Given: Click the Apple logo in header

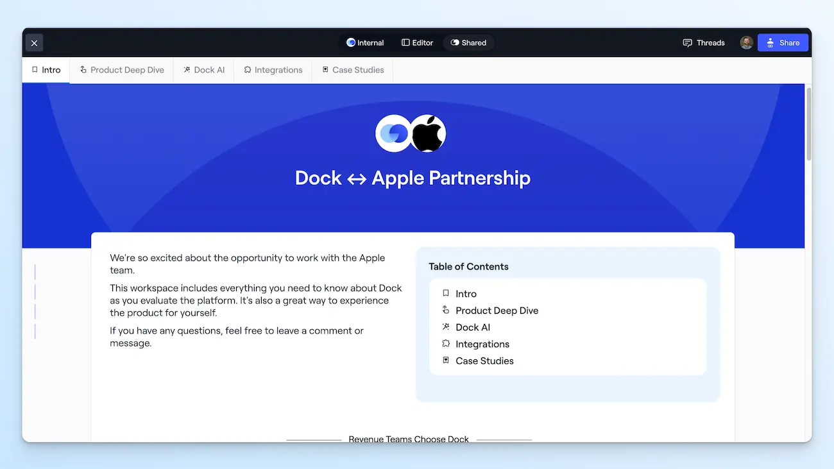Looking at the screenshot, I should click(429, 133).
